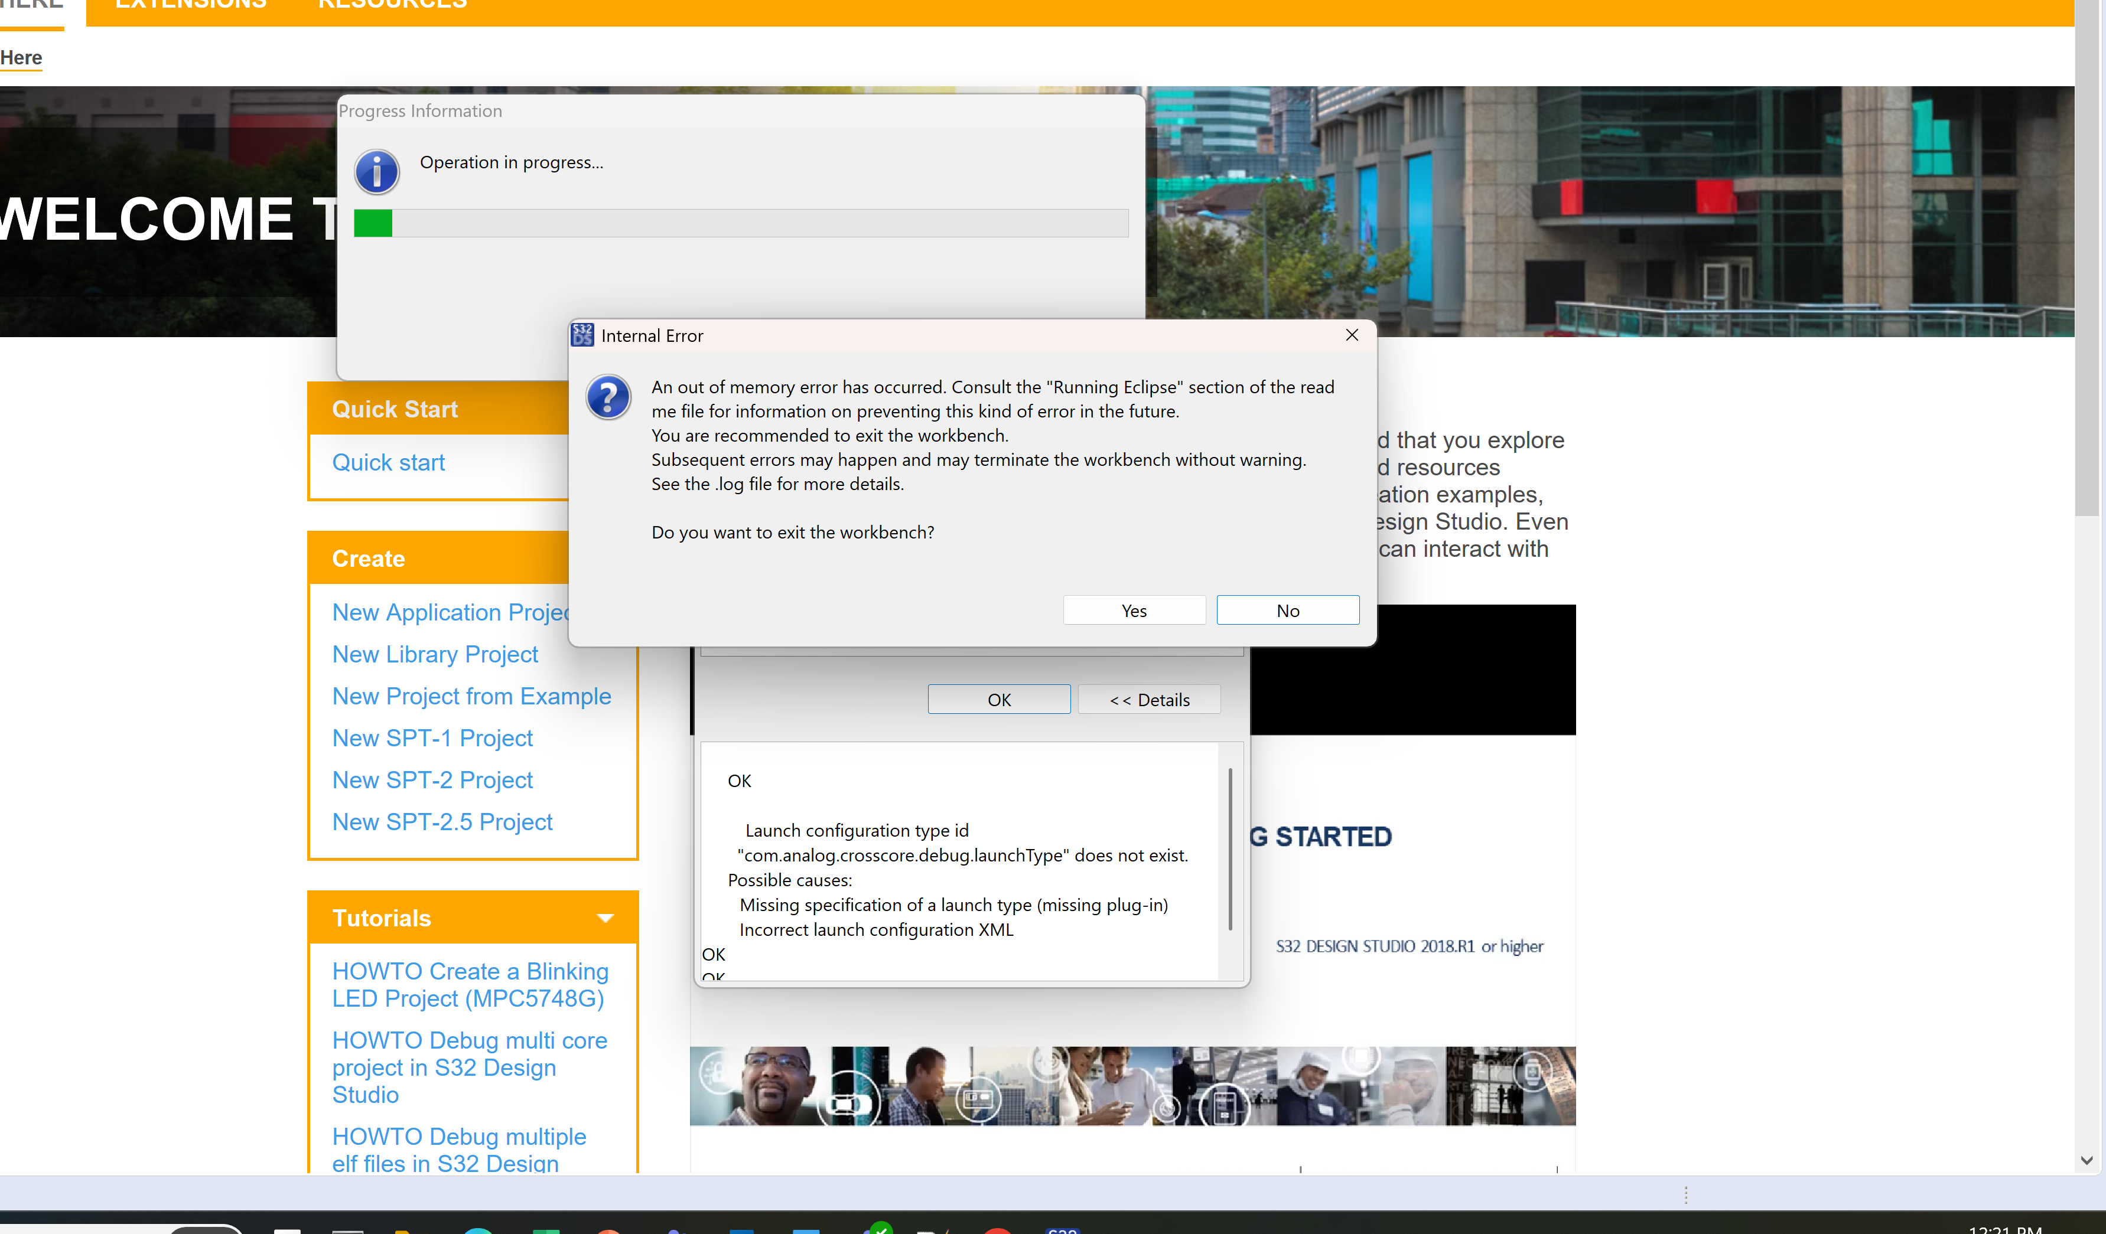This screenshot has width=2106, height=1234.
Task: Click No in Internal Error dialog
Action: (x=1287, y=610)
